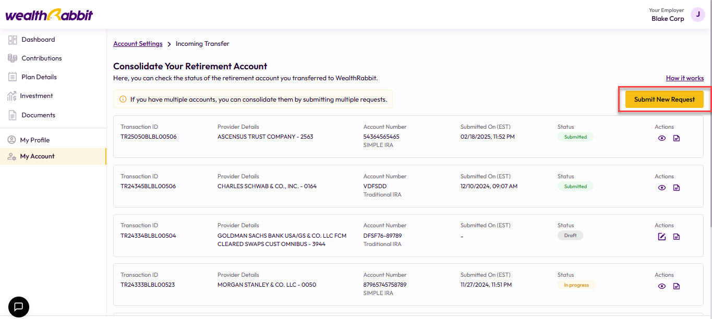Click account number DFSF76-89789
The image size is (712, 319).
383,236
